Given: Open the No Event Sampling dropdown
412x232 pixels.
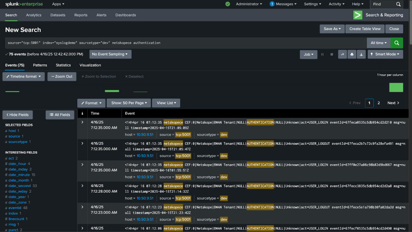Looking at the screenshot, I should pos(110,54).
